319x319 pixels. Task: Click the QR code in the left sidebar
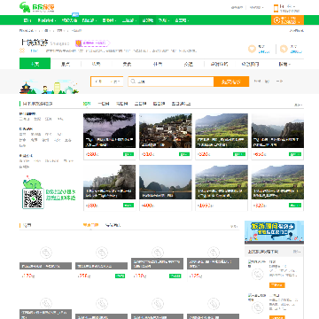pyautogui.click(x=33, y=198)
